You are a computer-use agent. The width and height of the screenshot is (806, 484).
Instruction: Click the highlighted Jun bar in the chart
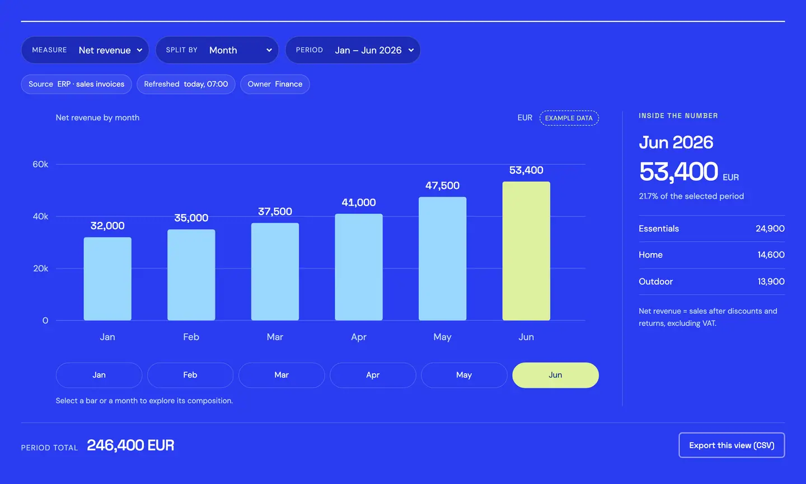526,251
